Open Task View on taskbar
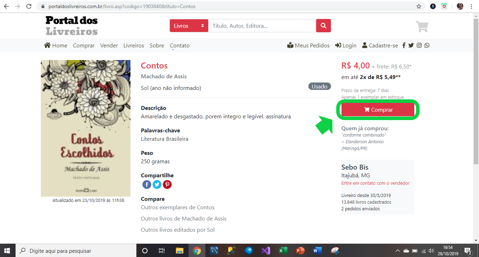Screen dimensions: 479x257 tap(162, 251)
